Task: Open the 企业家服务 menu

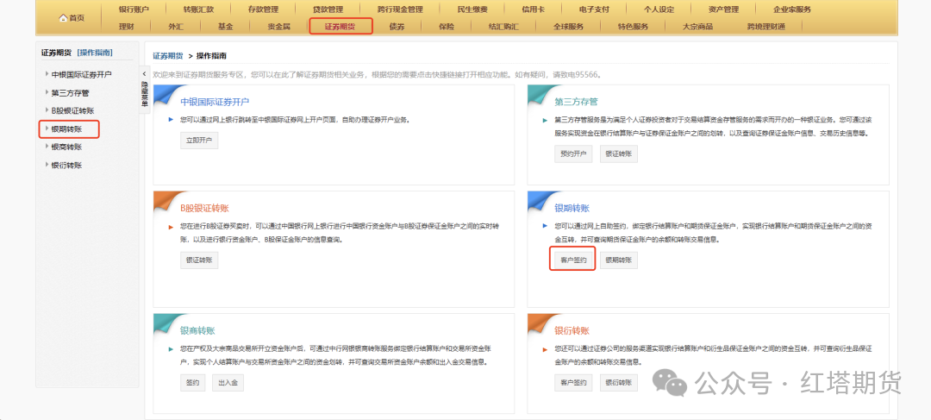Action: (792, 9)
